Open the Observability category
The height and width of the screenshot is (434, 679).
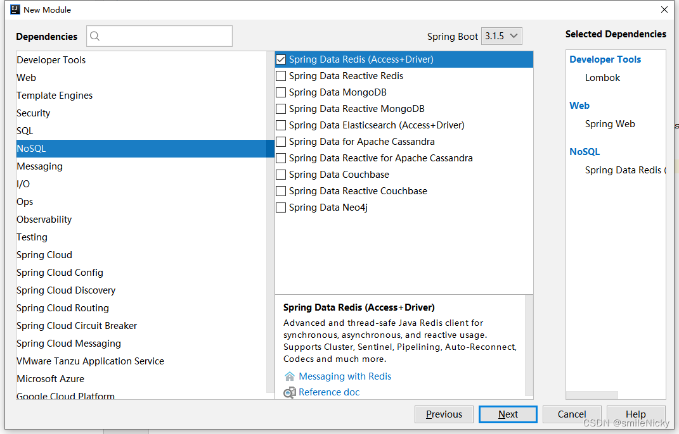141,220
